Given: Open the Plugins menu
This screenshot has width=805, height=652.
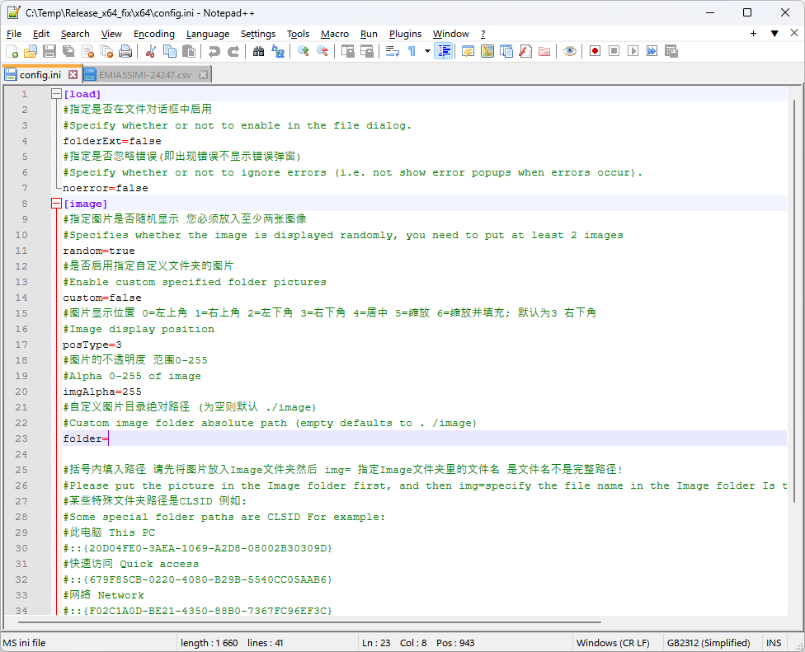Looking at the screenshot, I should tap(405, 34).
